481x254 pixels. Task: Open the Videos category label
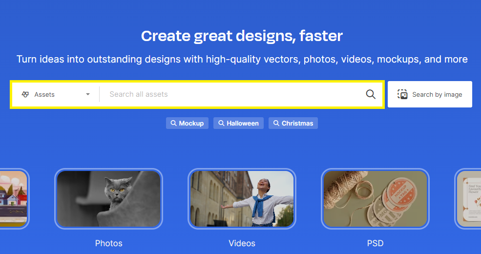pos(242,243)
